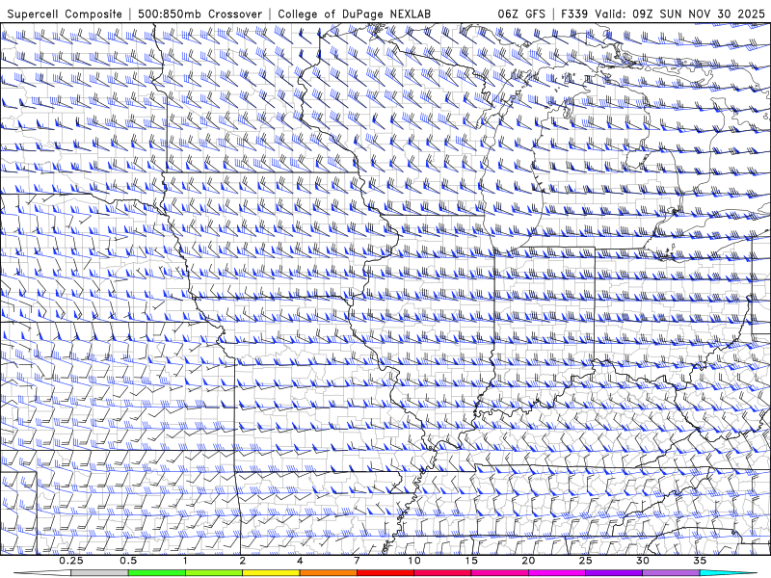771x578 pixels.
Task: Click the "2" legend value
Action: [243, 561]
